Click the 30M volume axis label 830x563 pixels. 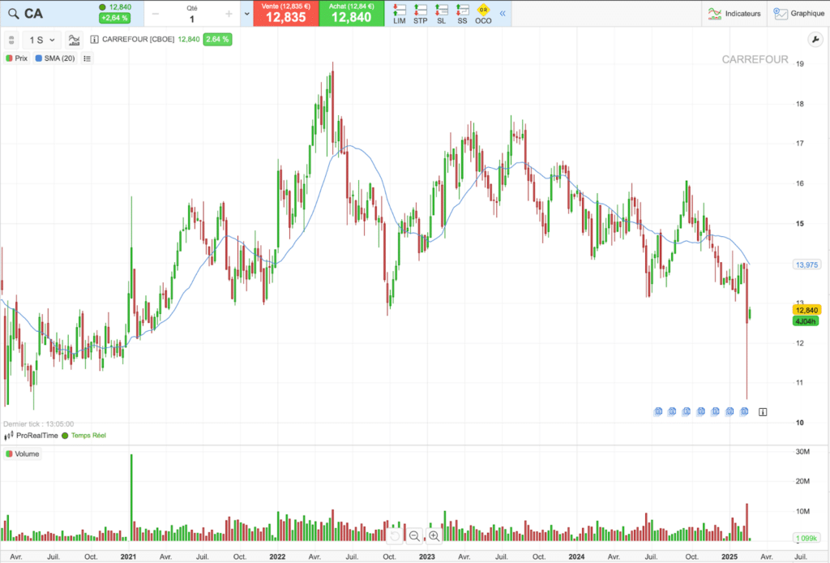point(802,452)
